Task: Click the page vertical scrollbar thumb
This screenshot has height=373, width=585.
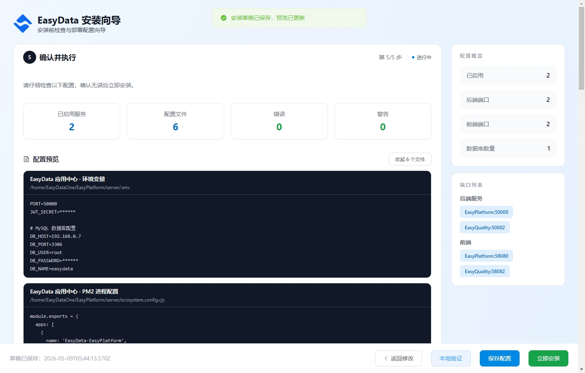Action: (x=581, y=48)
